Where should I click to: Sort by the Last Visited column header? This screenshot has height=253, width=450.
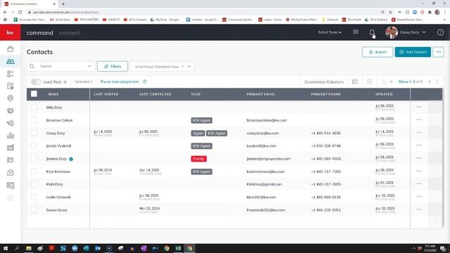click(x=106, y=94)
